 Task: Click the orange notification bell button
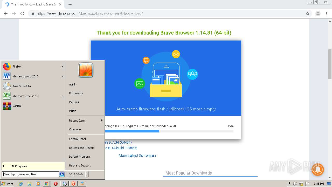tap(318, 170)
